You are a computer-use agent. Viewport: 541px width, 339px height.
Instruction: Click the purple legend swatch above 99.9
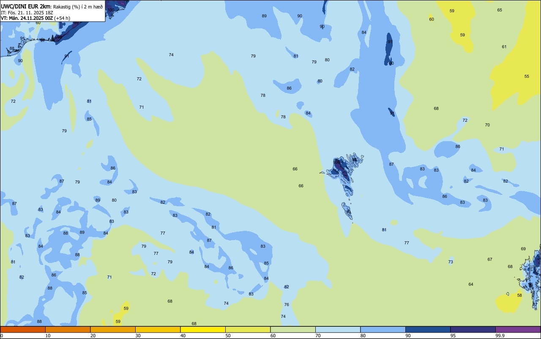pos(518,329)
